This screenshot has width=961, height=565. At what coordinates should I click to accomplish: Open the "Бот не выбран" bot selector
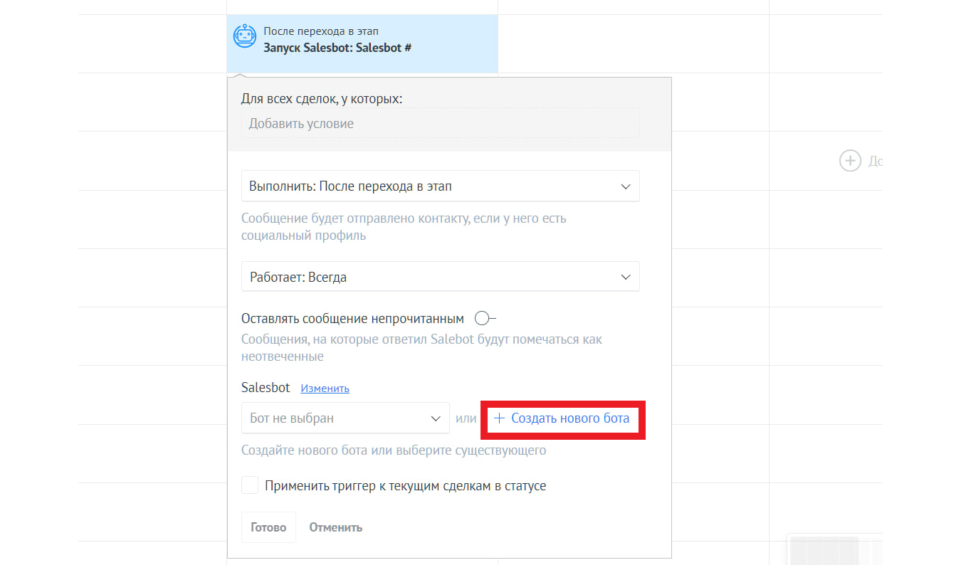click(x=335, y=418)
